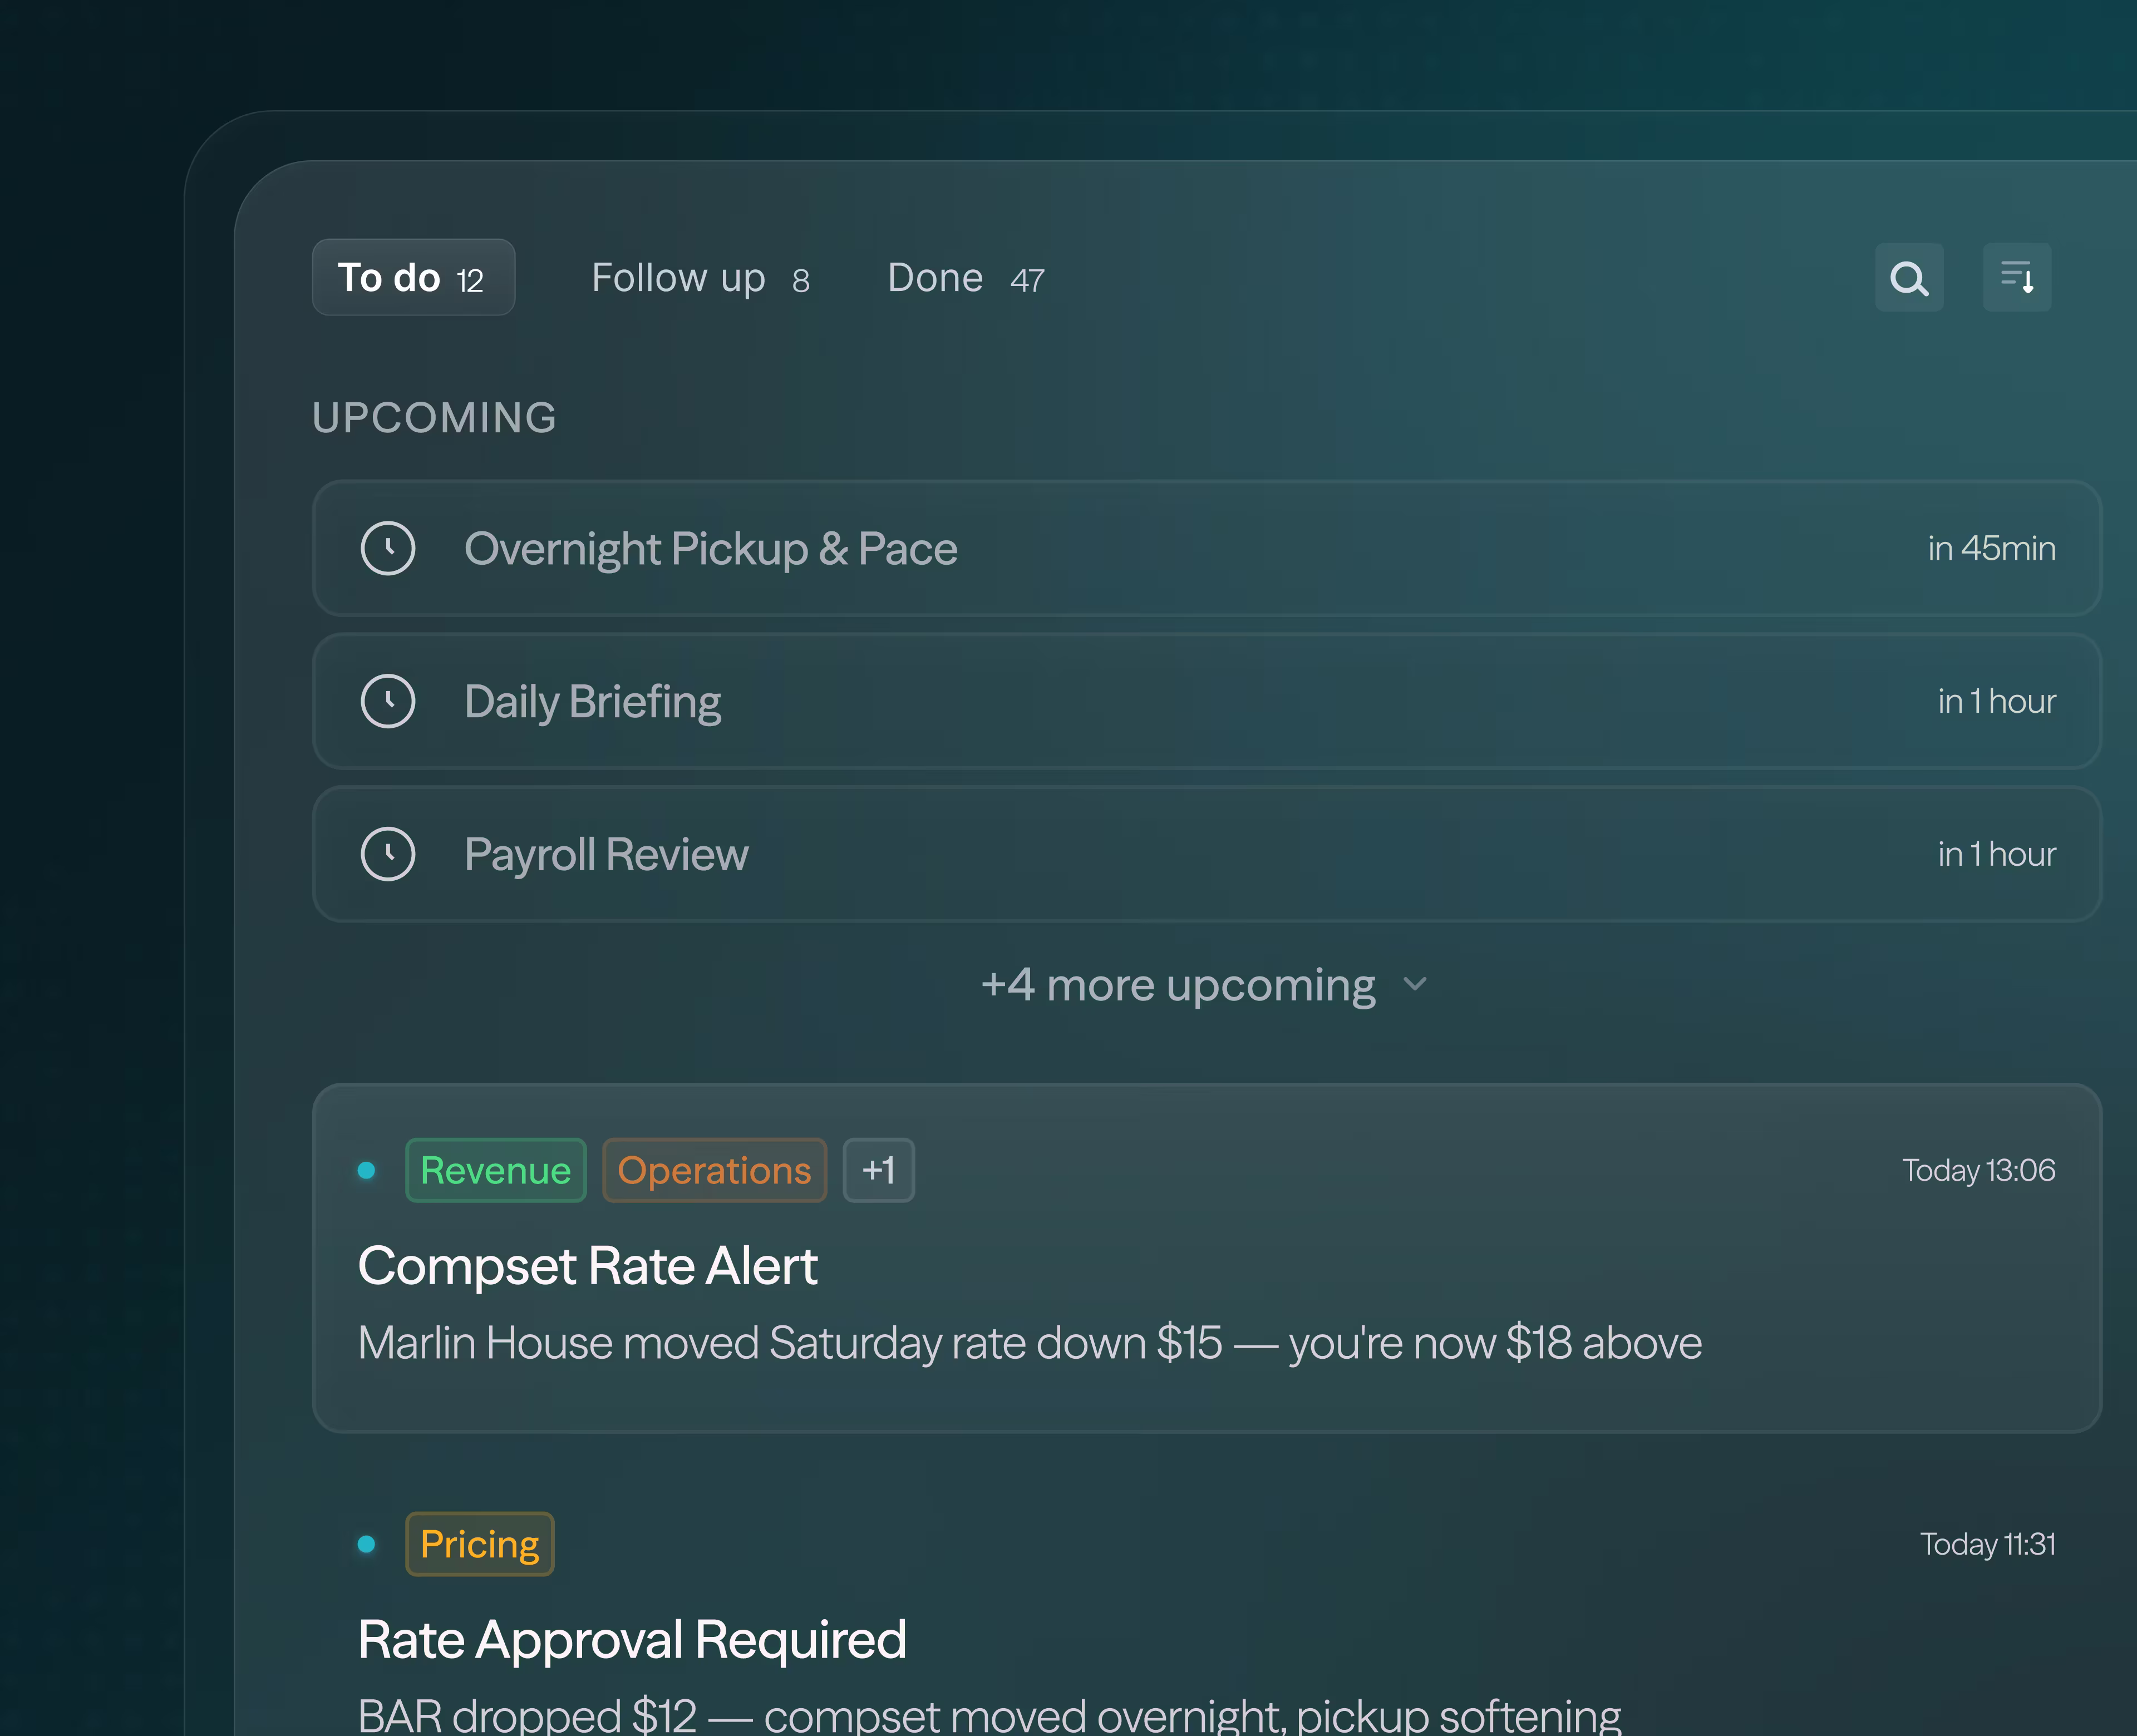
Task: Click in 1 hour on Daily Briefing
Action: (x=1997, y=701)
